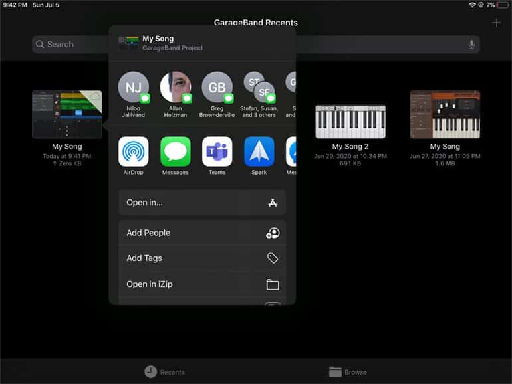Open My Song thumbnail from today

(67, 114)
